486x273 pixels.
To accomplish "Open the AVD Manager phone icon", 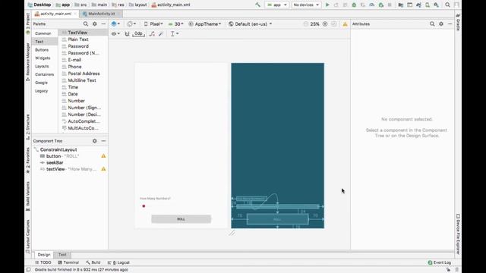I will 428,5.
